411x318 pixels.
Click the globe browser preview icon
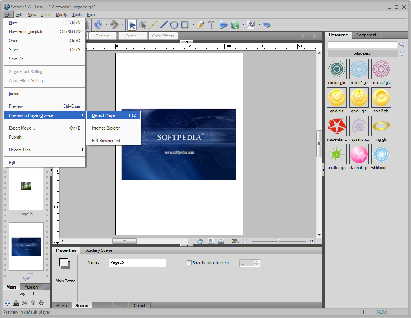point(235,25)
